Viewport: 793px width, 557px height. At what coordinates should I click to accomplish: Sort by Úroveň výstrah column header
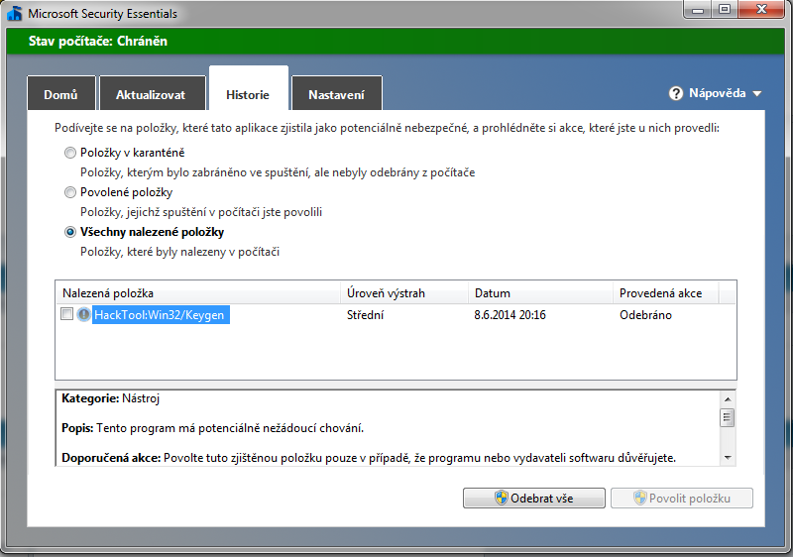click(x=403, y=293)
